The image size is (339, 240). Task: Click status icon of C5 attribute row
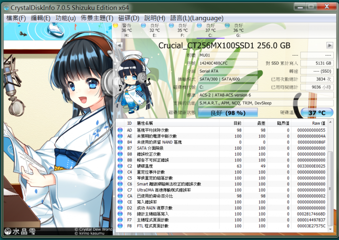pos(120,178)
